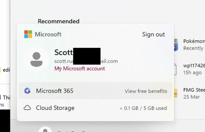The image size is (205, 132).
Task: Click the document icon next to wp117426
Action: pyautogui.click(x=175, y=69)
